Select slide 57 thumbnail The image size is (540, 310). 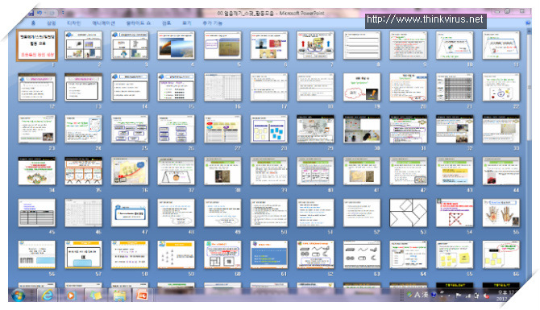point(83,255)
